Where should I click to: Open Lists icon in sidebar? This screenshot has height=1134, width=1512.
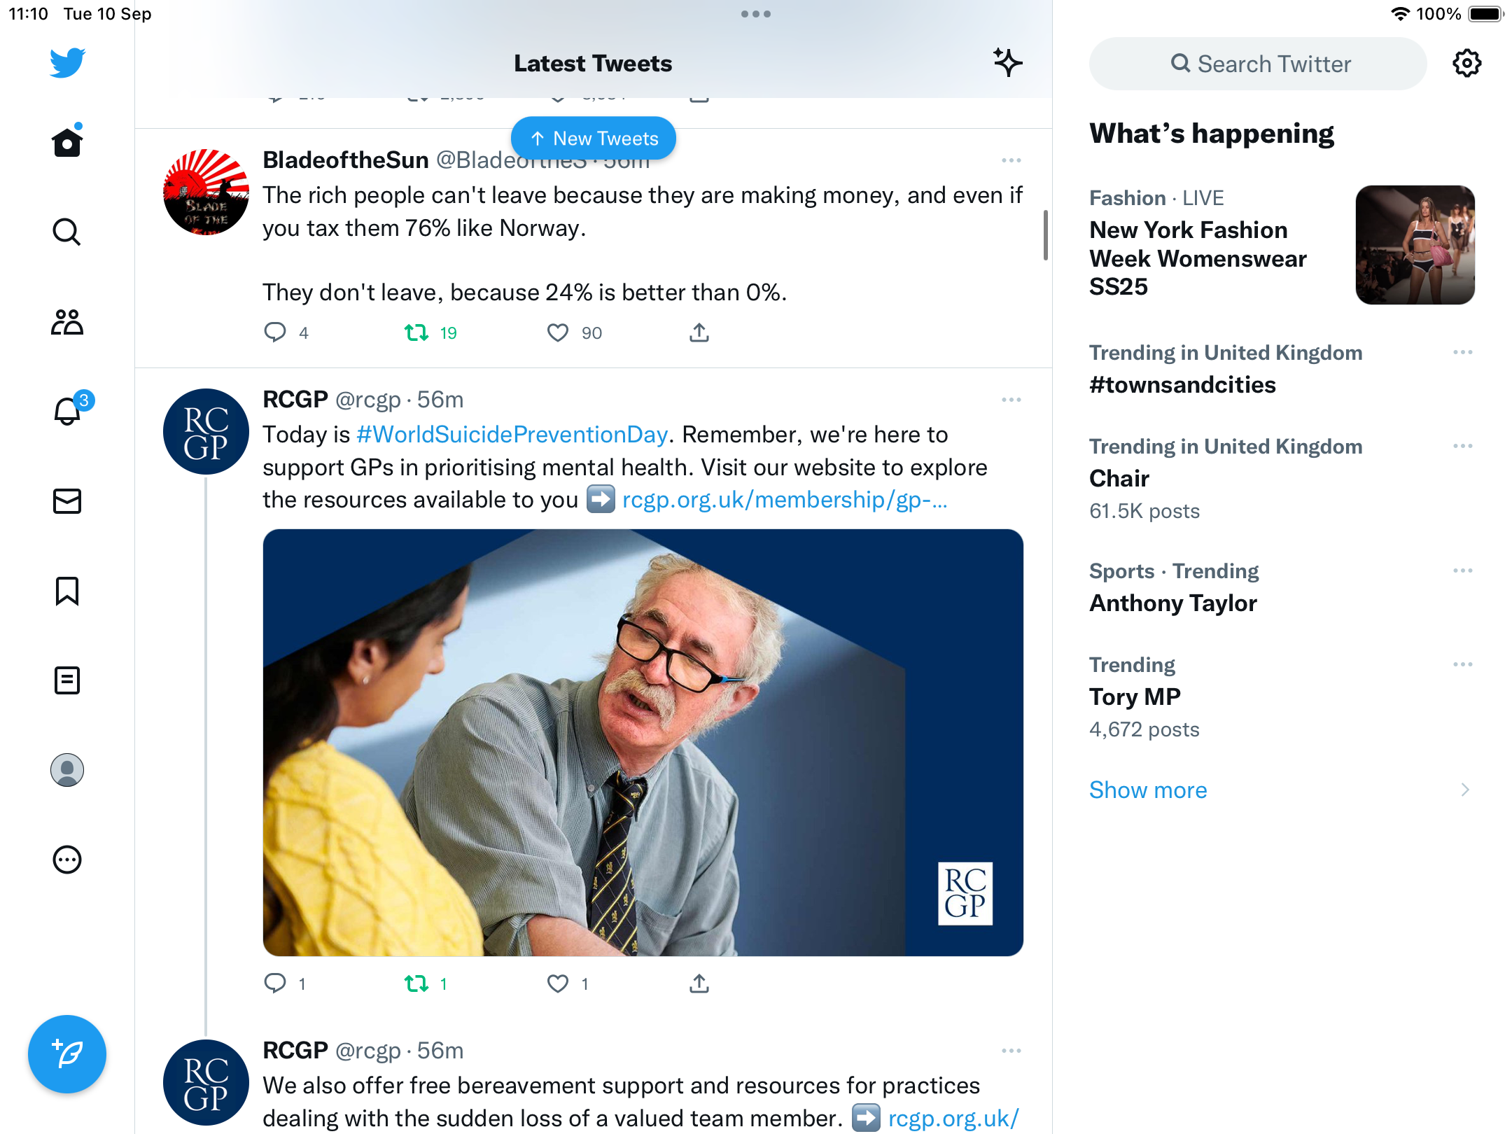click(67, 680)
